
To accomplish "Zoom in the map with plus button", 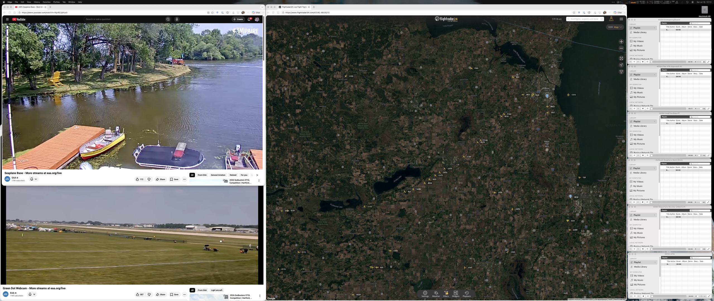I will tap(621, 42).
